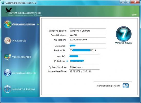Viewport: 141px width, 103px height.
Task: Switch to the Processor section
Action: (19, 41)
